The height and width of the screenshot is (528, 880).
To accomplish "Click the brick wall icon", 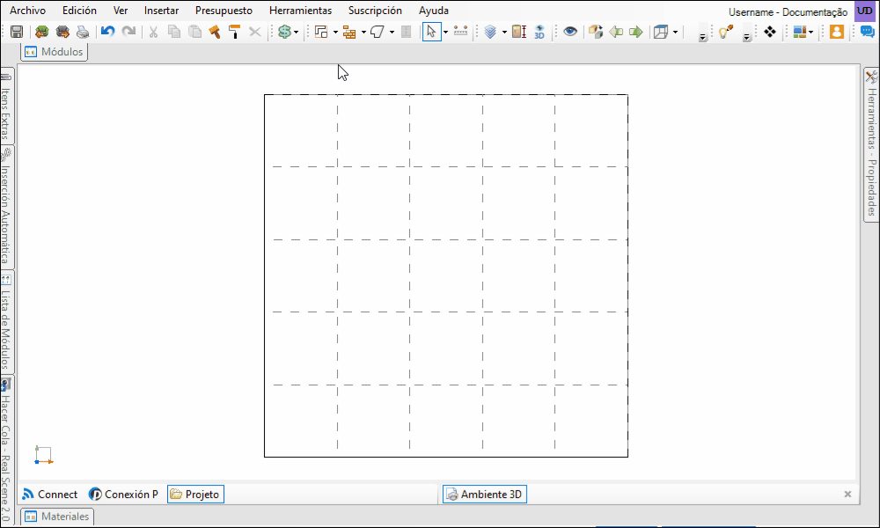I will point(349,32).
